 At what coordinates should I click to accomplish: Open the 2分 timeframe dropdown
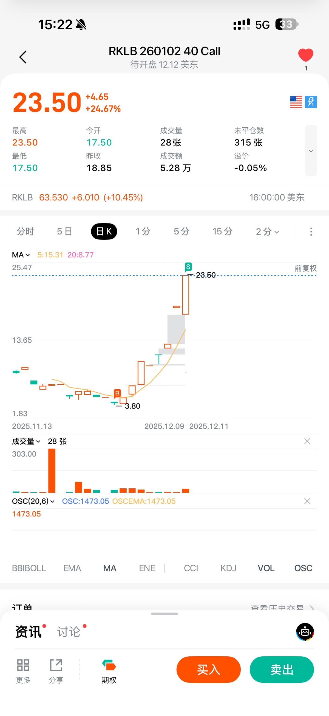tap(267, 231)
